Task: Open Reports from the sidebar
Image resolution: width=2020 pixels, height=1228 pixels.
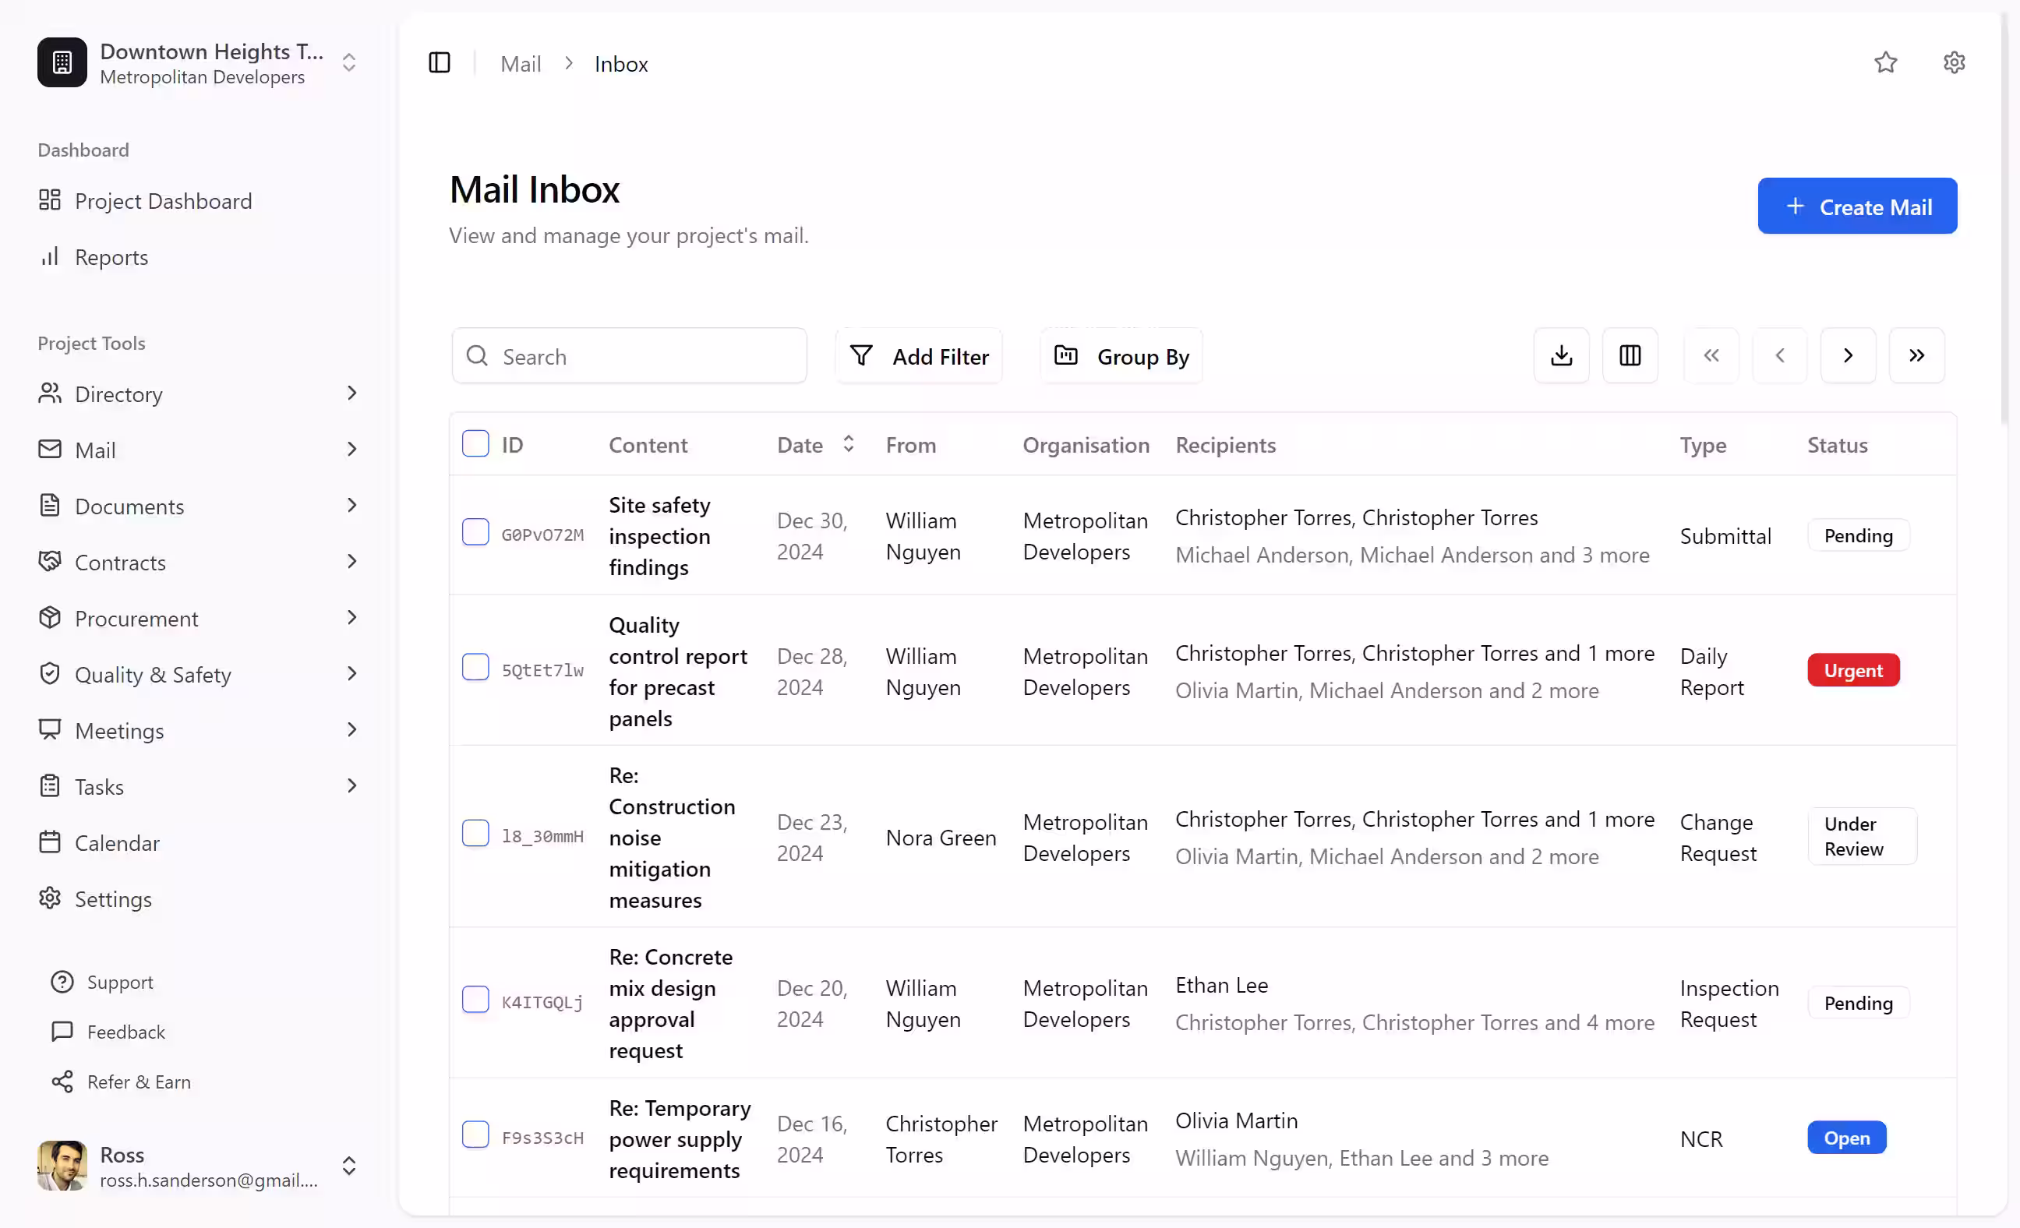Action: [x=111, y=256]
